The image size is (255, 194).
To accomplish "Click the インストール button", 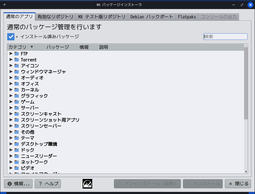I will [x=203, y=184].
